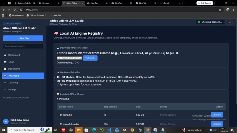Viewport: 237px width, 133px height.
Task: Open Microsoft Store from taskbar
Action: (86, 130)
